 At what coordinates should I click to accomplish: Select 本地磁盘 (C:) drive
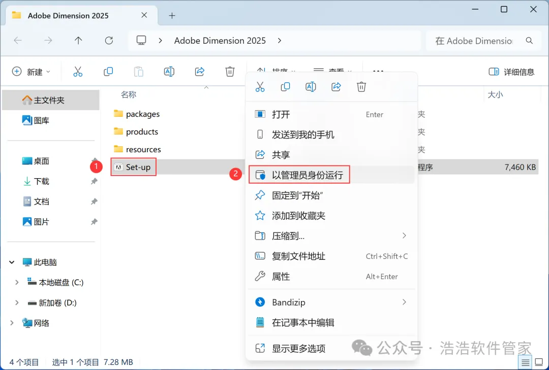pyautogui.click(x=56, y=282)
